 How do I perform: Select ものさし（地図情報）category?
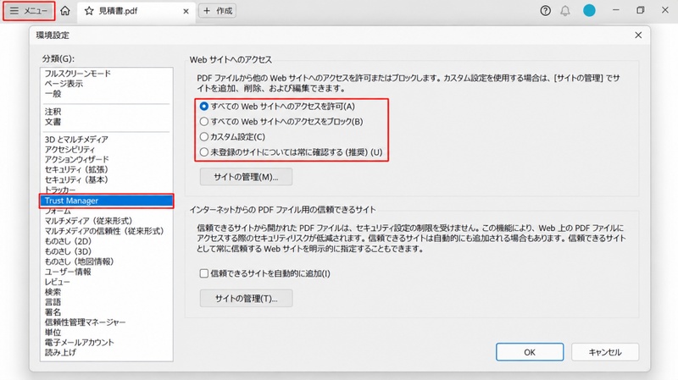(x=79, y=262)
